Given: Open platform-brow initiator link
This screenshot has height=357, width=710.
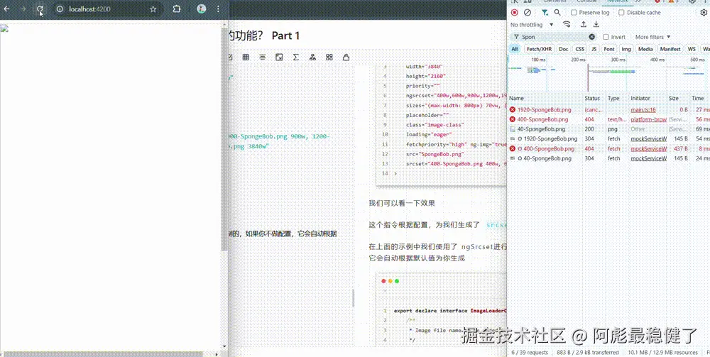Looking at the screenshot, I should 648,119.
